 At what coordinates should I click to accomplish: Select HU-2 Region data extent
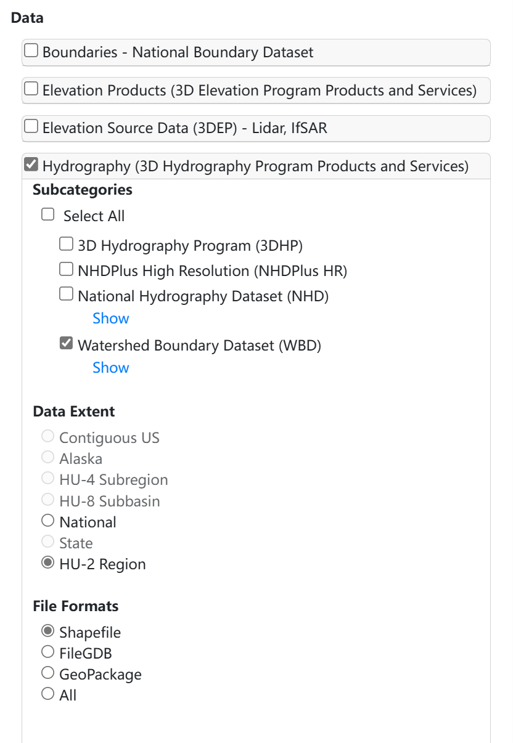48,563
